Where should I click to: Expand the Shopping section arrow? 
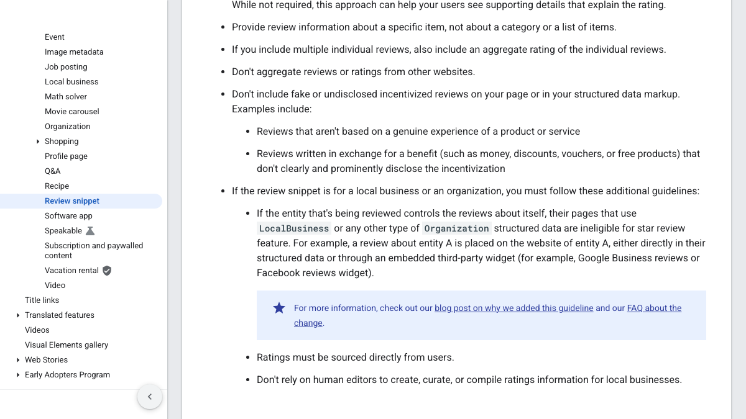[38, 142]
